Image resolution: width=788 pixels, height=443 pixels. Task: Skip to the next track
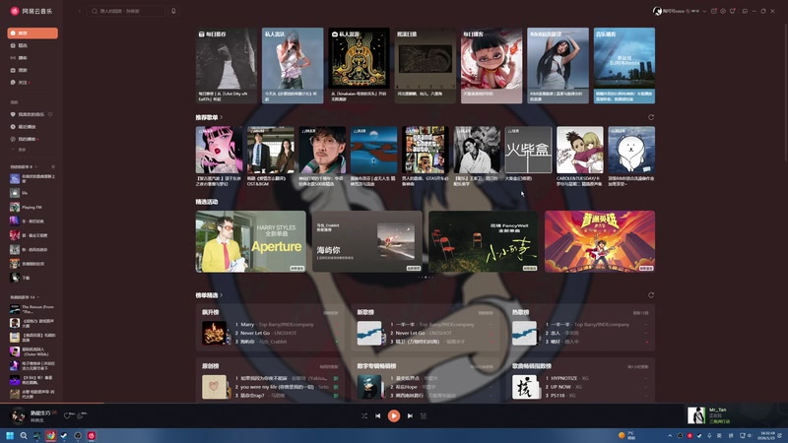click(410, 415)
